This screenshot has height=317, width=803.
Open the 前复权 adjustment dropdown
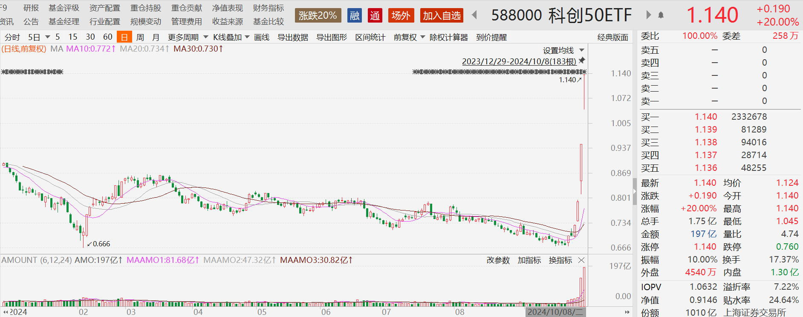click(409, 37)
